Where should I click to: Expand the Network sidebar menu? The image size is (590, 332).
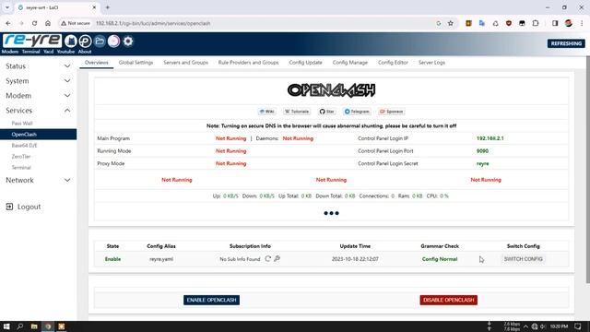pyautogui.click(x=38, y=181)
